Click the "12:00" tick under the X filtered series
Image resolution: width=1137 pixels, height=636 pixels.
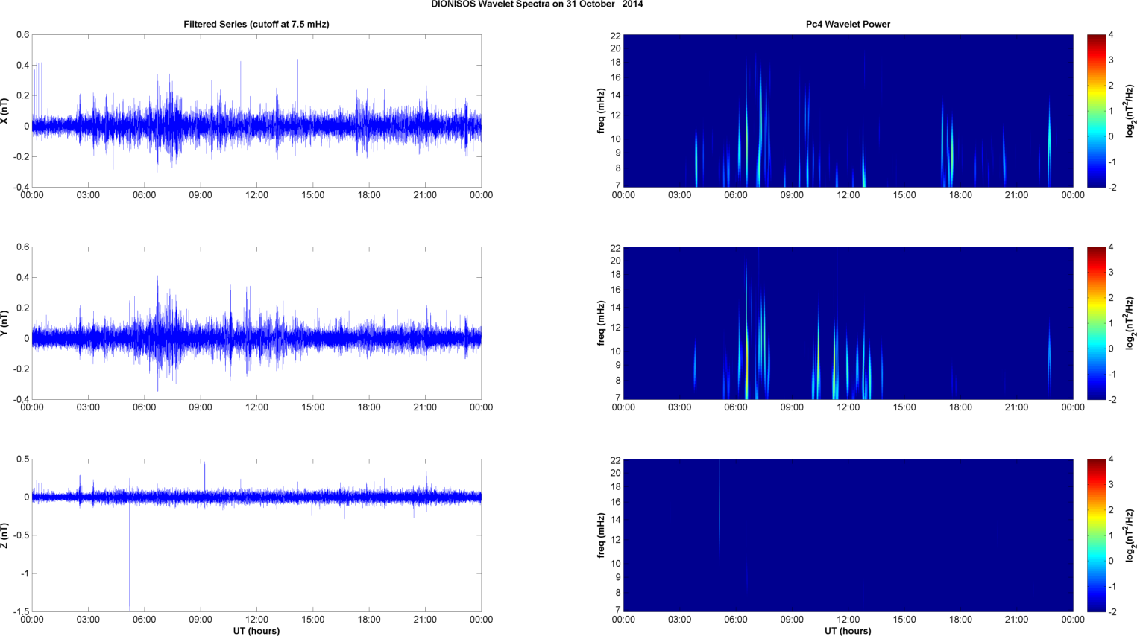256,195
